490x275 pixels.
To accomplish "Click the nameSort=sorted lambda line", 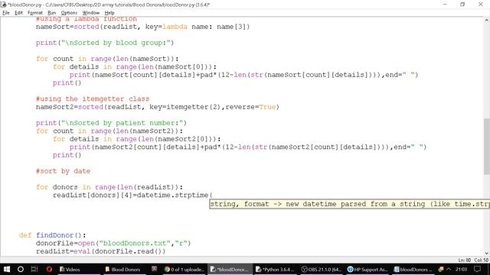I will tap(143, 27).
